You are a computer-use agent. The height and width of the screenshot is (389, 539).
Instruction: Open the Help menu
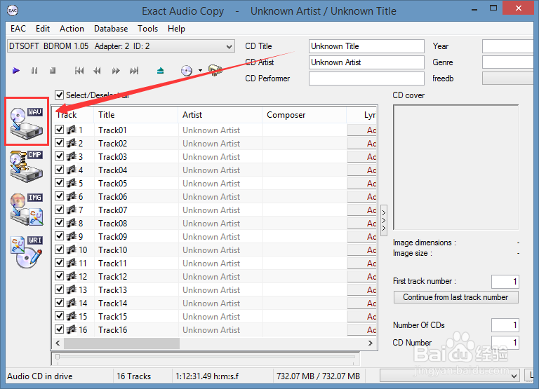tap(176, 29)
